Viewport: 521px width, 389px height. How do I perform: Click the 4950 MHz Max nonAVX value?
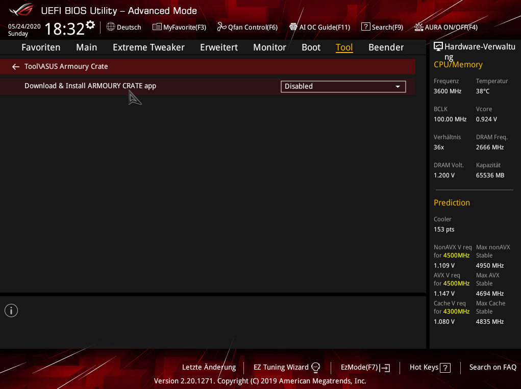pos(490,266)
